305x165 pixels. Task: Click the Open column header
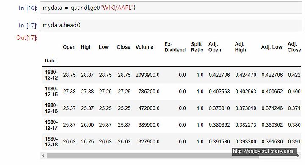(69, 47)
